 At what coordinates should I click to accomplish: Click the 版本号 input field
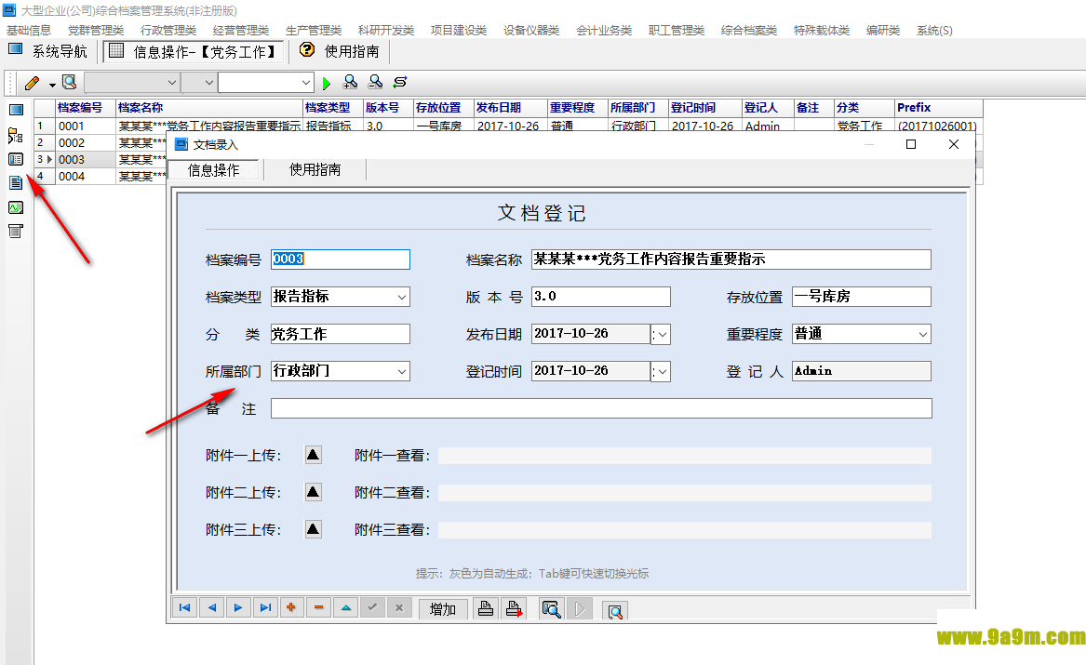(600, 297)
